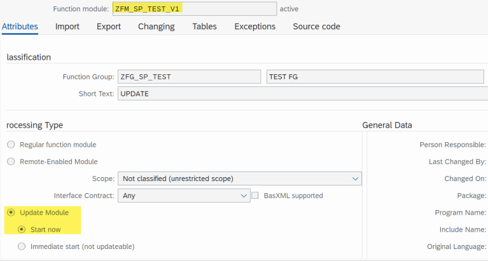Switch to the Import tab
Image resolution: width=488 pixels, height=261 pixels.
pos(67,27)
